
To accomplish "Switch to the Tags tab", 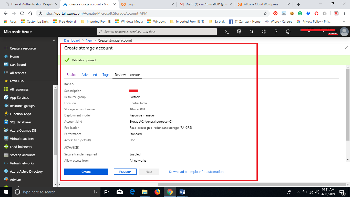I will click(x=106, y=75).
